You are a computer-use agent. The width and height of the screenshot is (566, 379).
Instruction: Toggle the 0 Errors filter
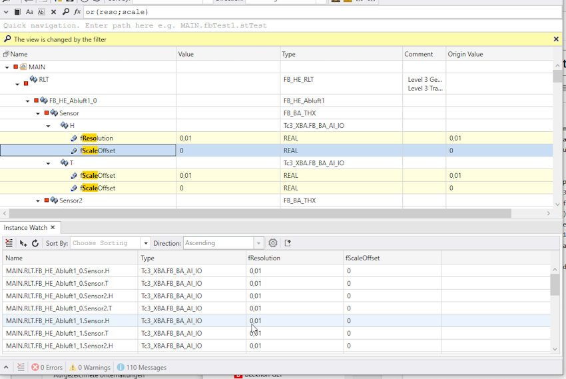47,368
